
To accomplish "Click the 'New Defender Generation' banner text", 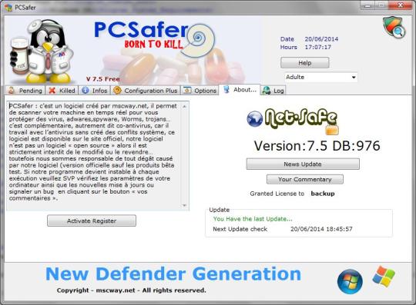I will tap(173, 274).
